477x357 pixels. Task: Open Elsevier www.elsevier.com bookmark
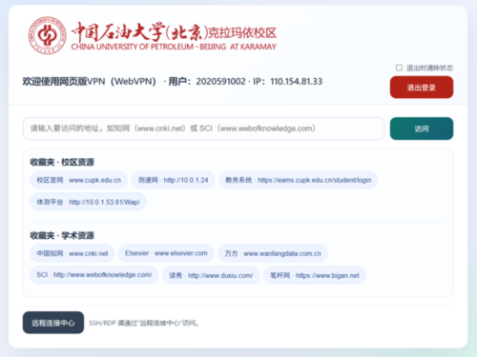[166, 253]
